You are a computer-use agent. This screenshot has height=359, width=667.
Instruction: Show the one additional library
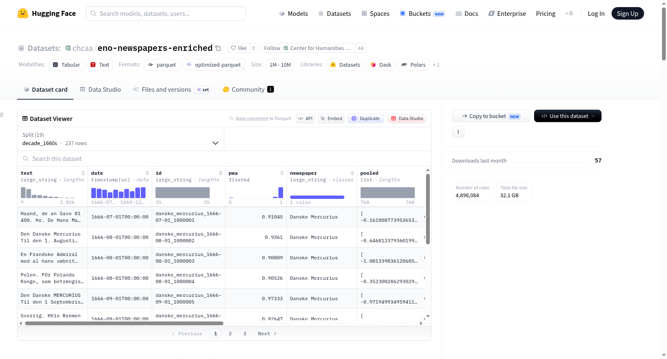(x=436, y=65)
